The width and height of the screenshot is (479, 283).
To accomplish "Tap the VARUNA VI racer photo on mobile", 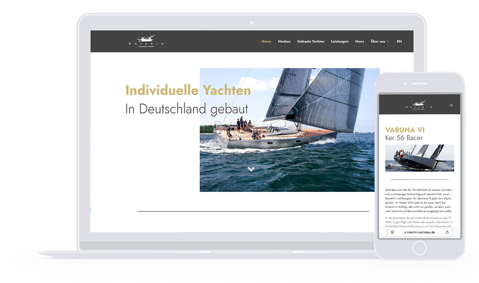I will click(x=419, y=158).
